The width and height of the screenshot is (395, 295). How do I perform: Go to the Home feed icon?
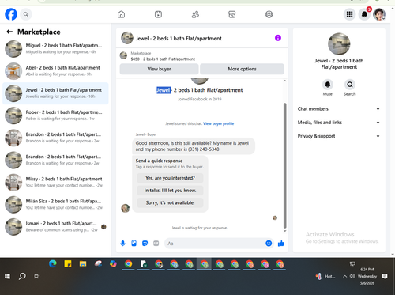[x=121, y=14]
